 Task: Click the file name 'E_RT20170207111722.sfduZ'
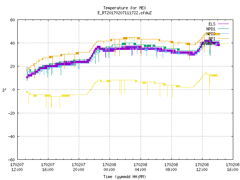tap(124, 13)
